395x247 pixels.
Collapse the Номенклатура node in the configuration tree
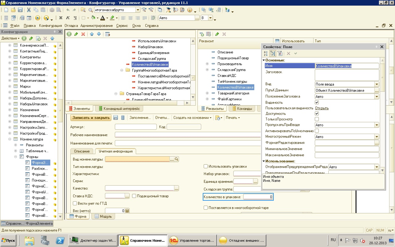coord(10,139)
